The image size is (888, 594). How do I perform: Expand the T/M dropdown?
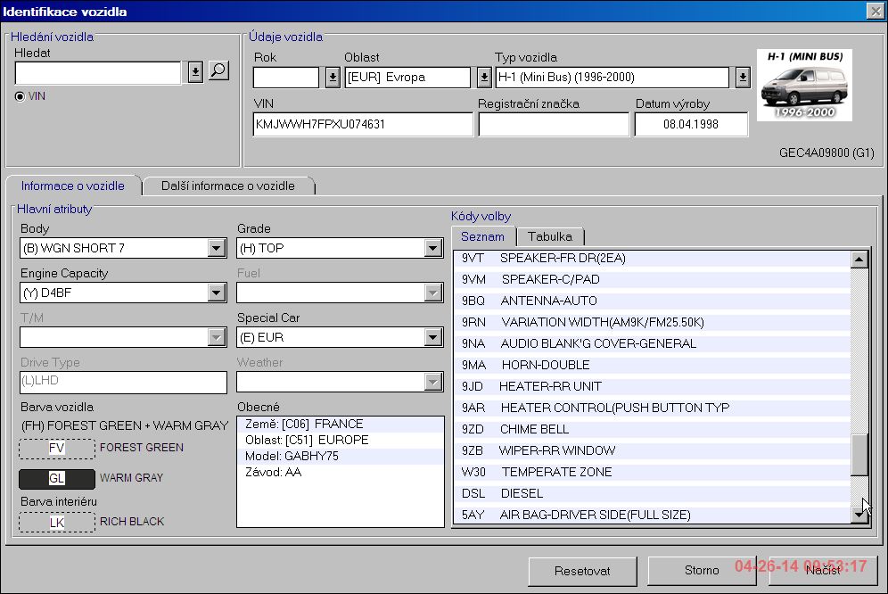click(217, 338)
